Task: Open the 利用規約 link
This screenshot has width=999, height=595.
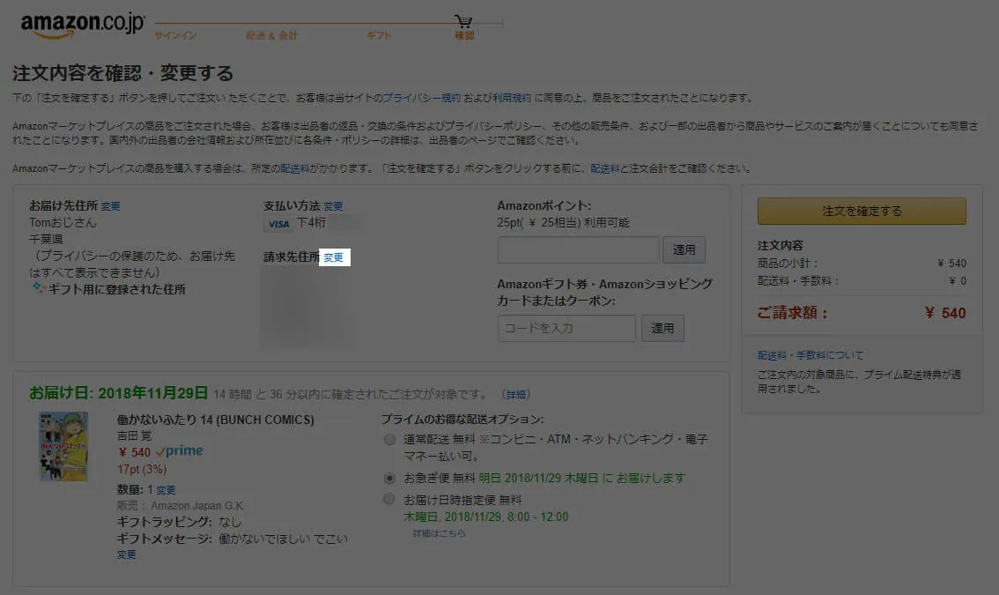Action: tap(512, 98)
